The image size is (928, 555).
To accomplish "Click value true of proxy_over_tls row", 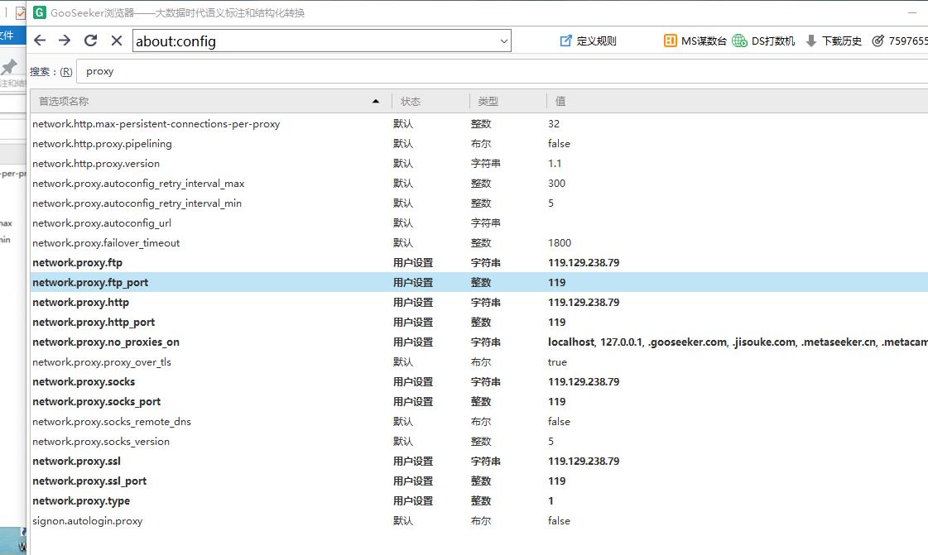I will point(557,362).
